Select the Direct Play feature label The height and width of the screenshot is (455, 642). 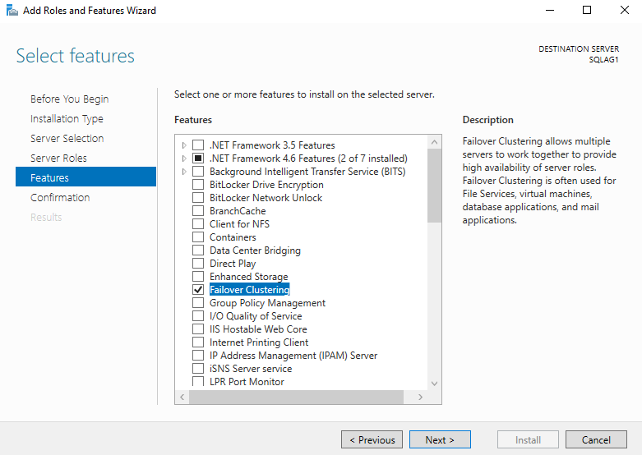[233, 264]
